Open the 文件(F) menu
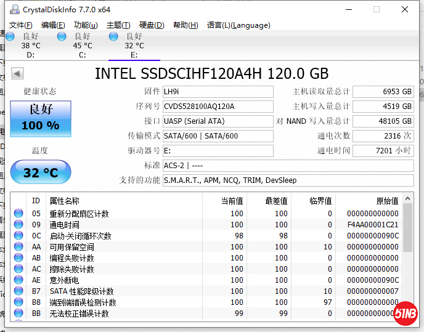This screenshot has height=332, width=424. tap(21, 25)
